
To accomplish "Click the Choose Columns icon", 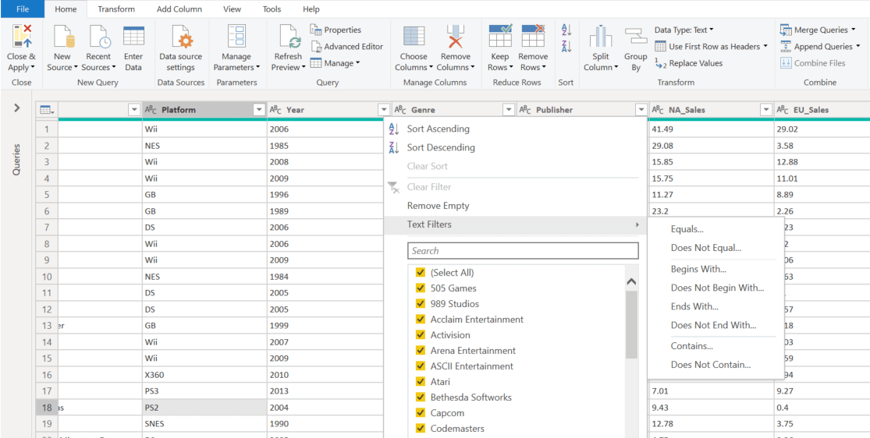I will 414,37.
